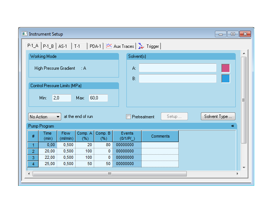Pick the blue solvent B color swatch

[225, 79]
